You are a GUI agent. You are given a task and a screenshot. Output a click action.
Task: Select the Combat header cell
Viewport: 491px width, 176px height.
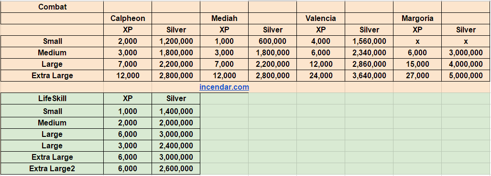52,7
